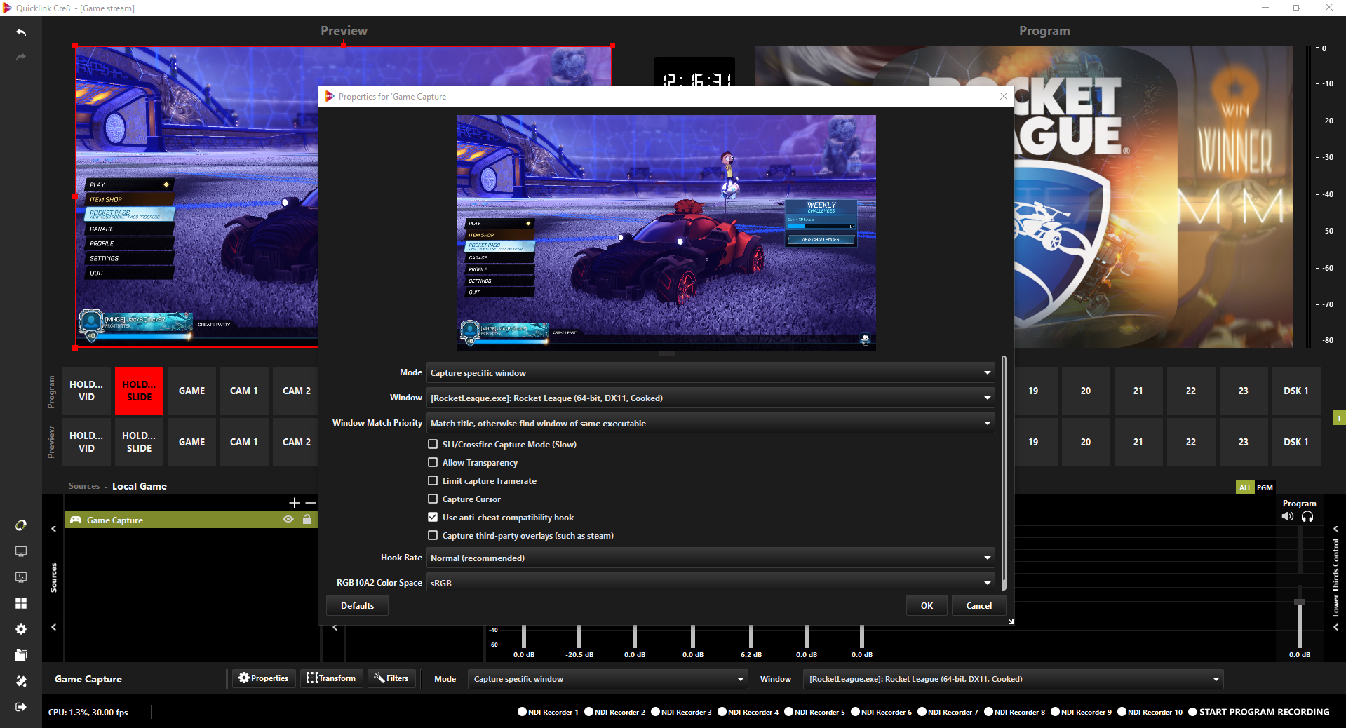Open Properties with the gear button
This screenshot has width=1346, height=728.
pos(264,678)
